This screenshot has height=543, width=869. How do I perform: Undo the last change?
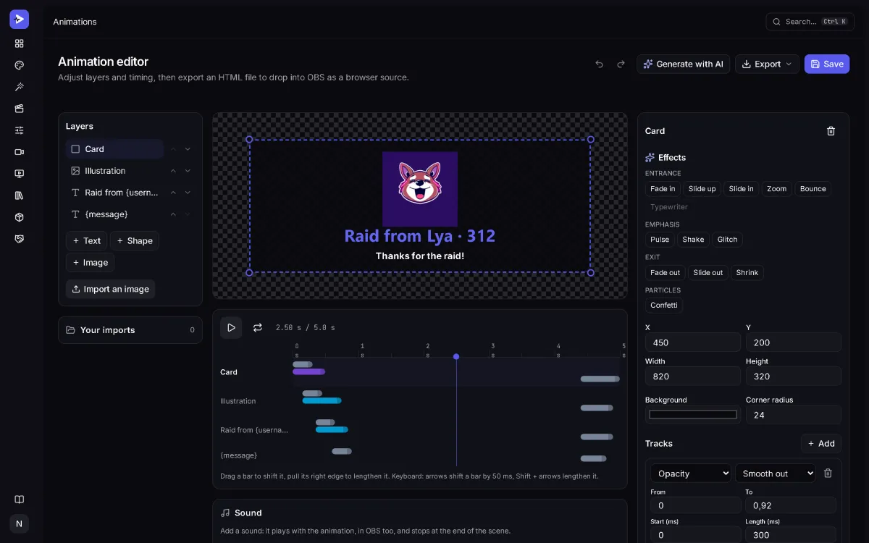[599, 64]
